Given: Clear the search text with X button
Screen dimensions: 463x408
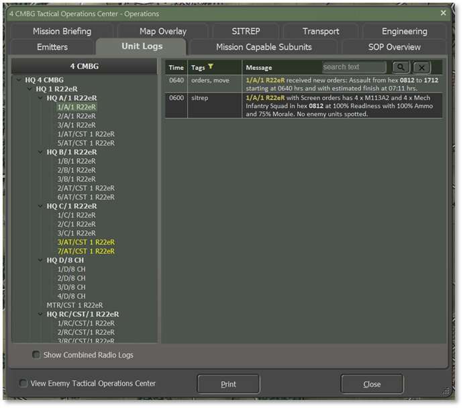Looking at the screenshot, I should [x=421, y=67].
